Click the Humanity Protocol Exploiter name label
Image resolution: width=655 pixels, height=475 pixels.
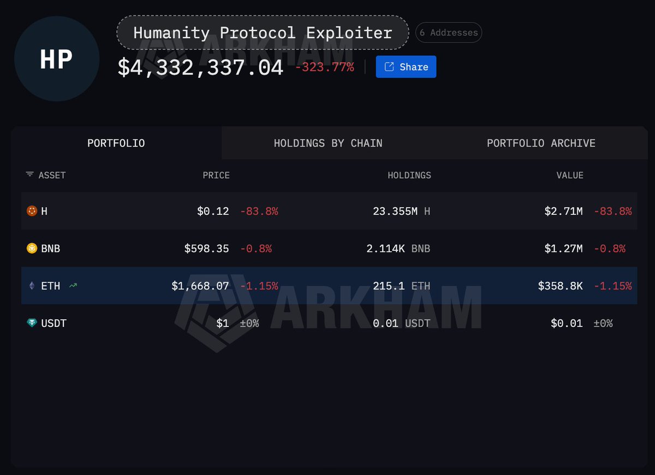tap(263, 33)
